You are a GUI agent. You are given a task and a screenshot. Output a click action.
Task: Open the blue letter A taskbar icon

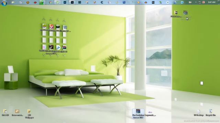pos(175,2)
